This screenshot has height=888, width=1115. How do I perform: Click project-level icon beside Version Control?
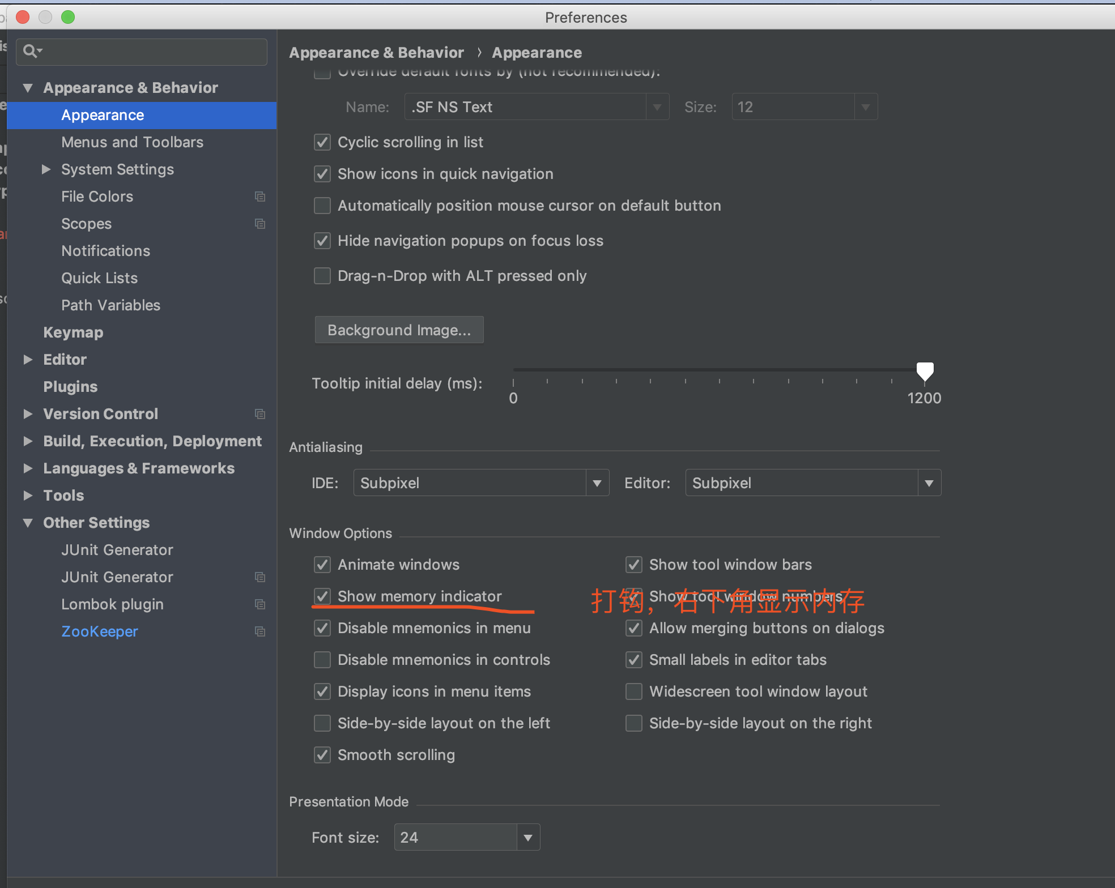click(x=260, y=414)
